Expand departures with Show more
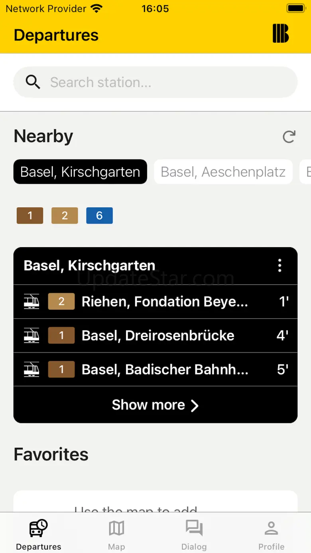The width and height of the screenshot is (311, 553). pos(155,405)
